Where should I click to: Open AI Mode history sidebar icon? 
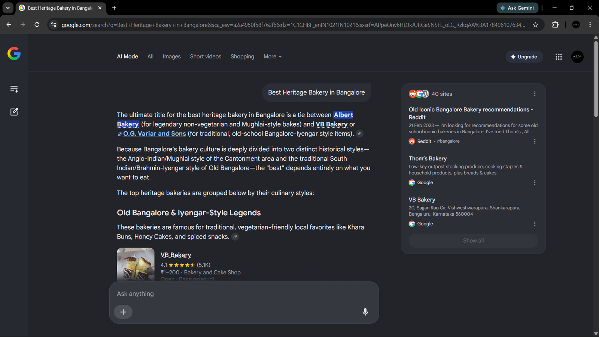point(14,89)
